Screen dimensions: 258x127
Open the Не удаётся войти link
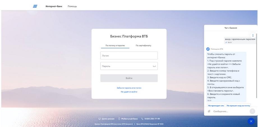(129, 92)
